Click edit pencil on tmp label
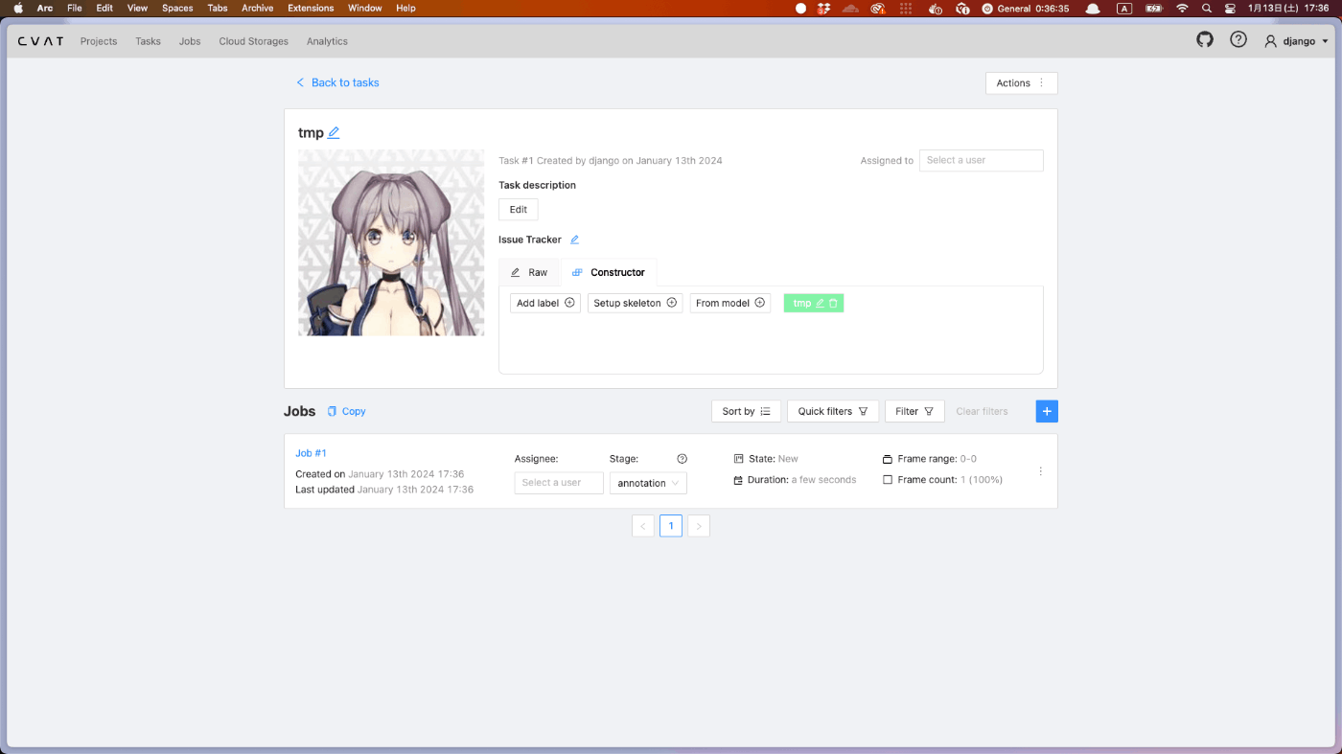This screenshot has width=1342, height=754. [x=820, y=303]
